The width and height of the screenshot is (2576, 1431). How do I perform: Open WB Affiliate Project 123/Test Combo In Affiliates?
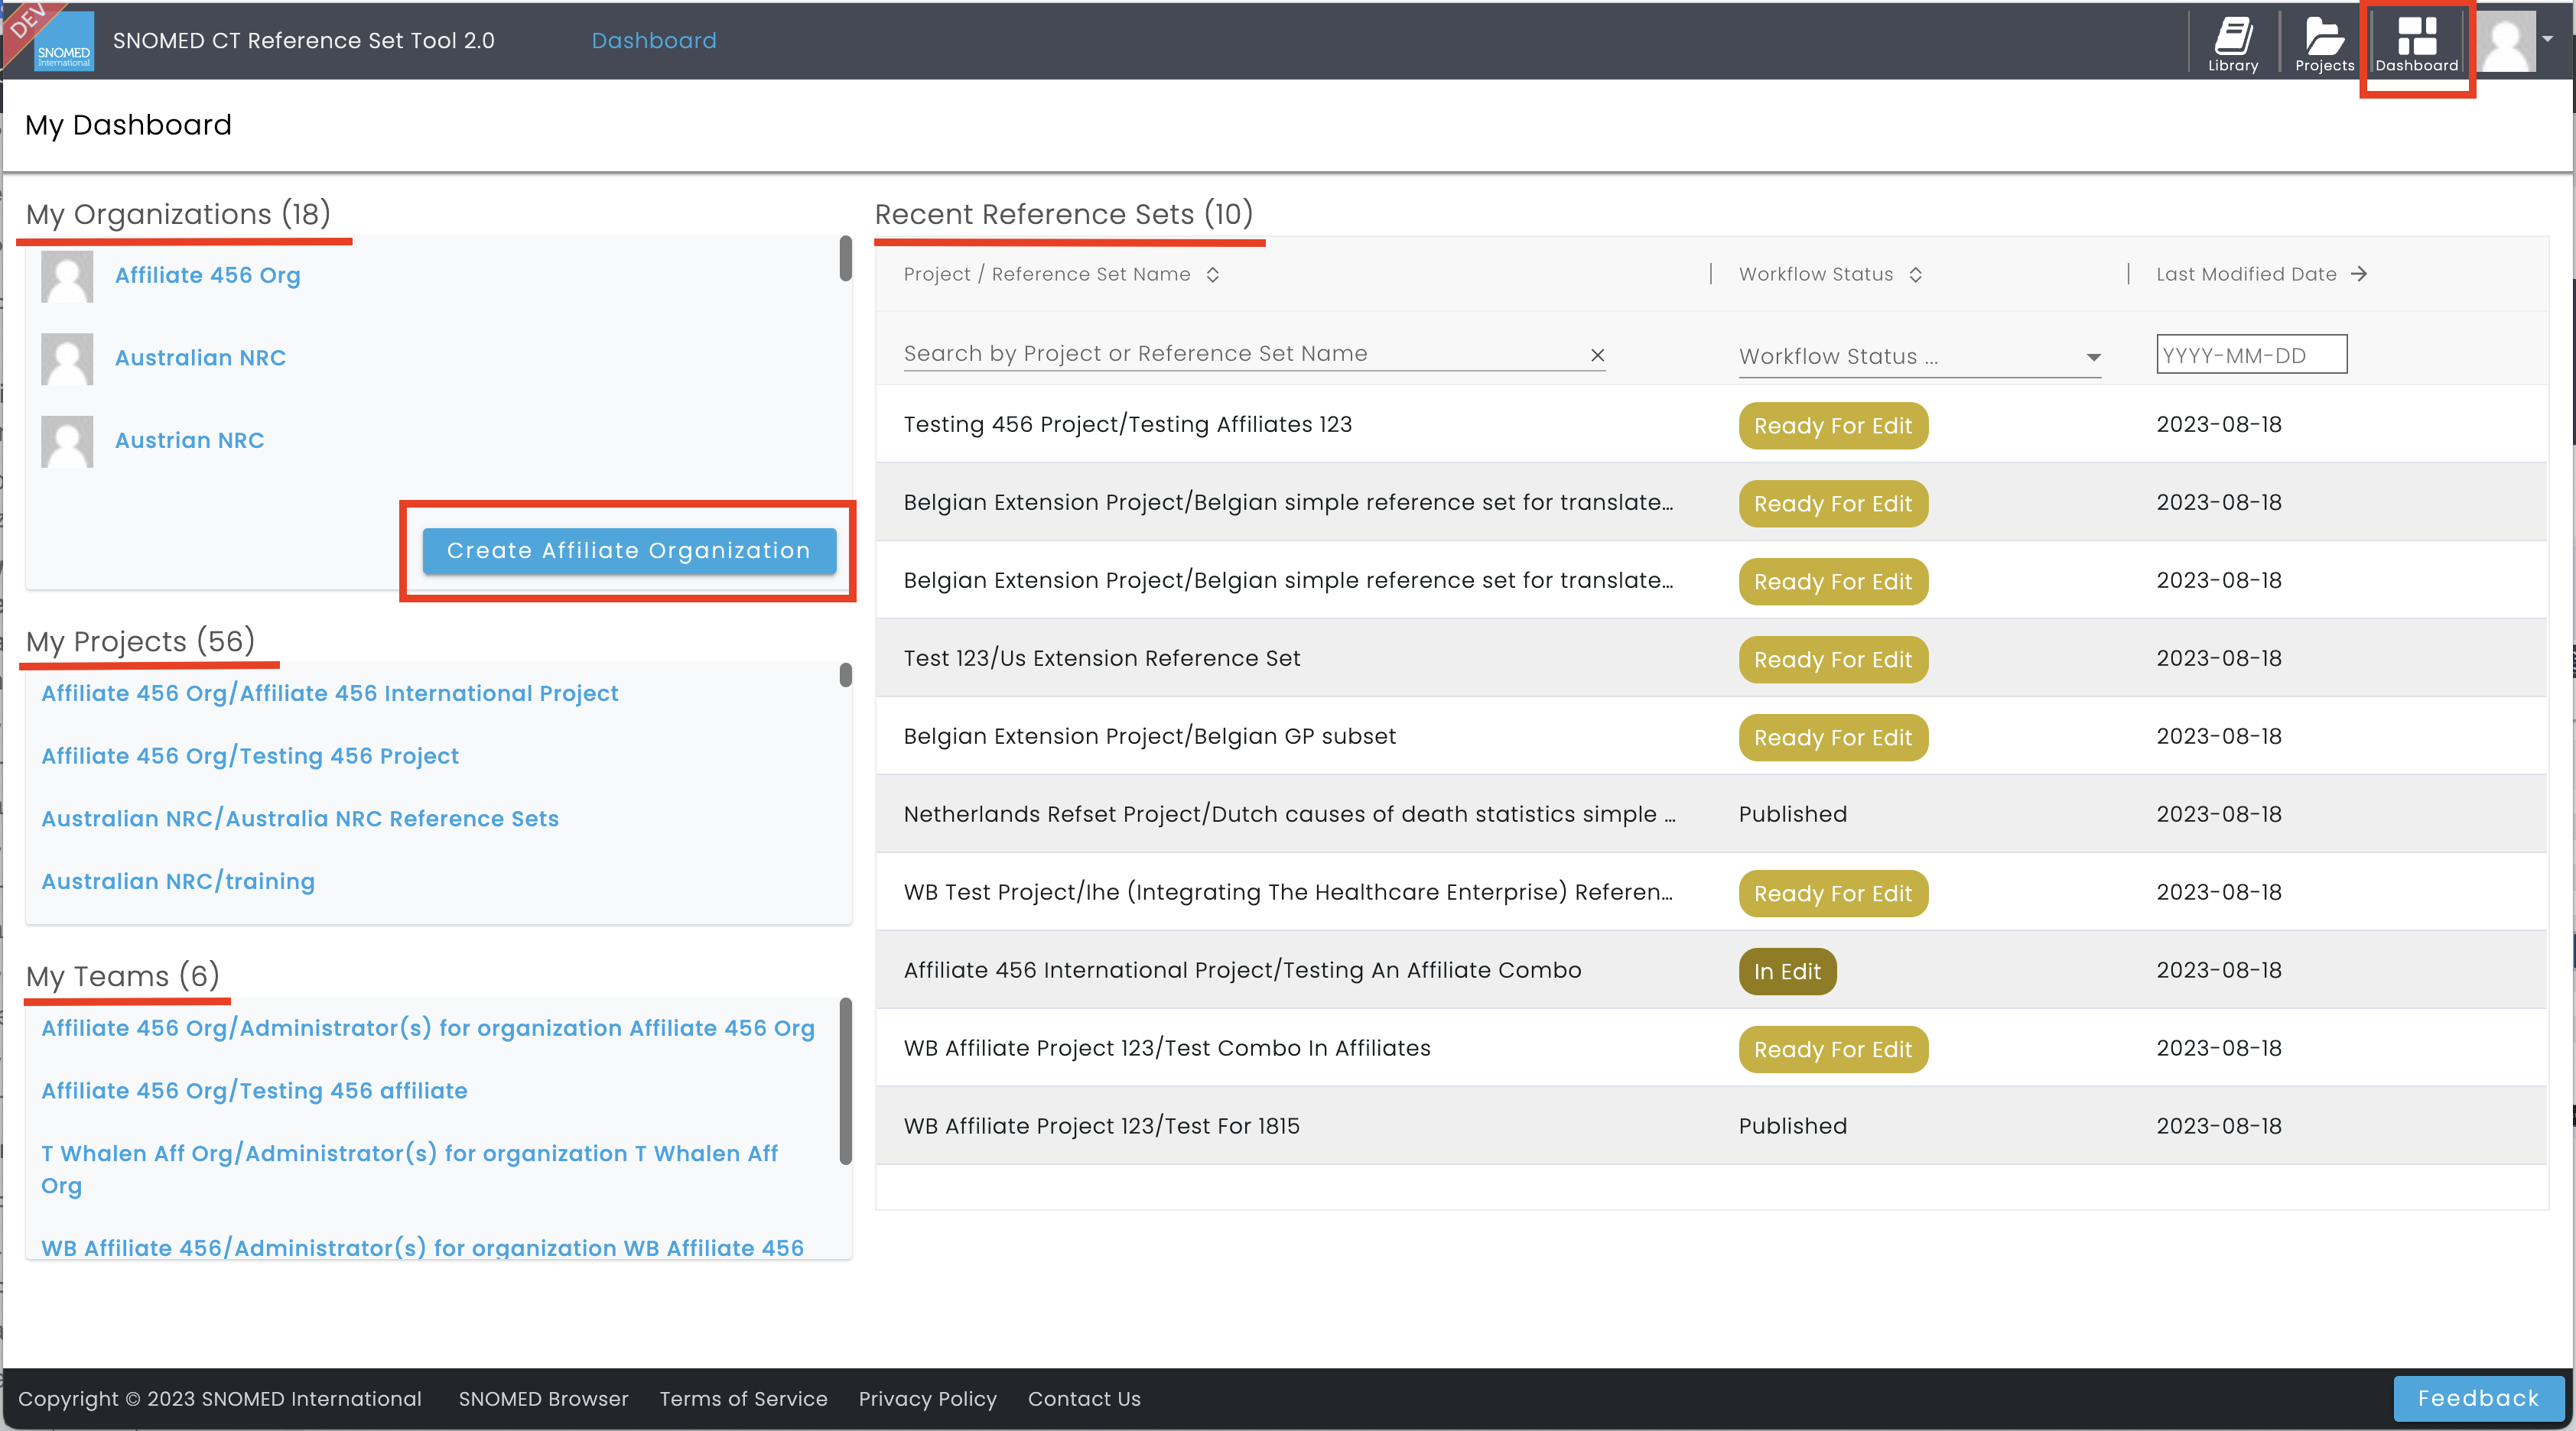[1711, 1048]
